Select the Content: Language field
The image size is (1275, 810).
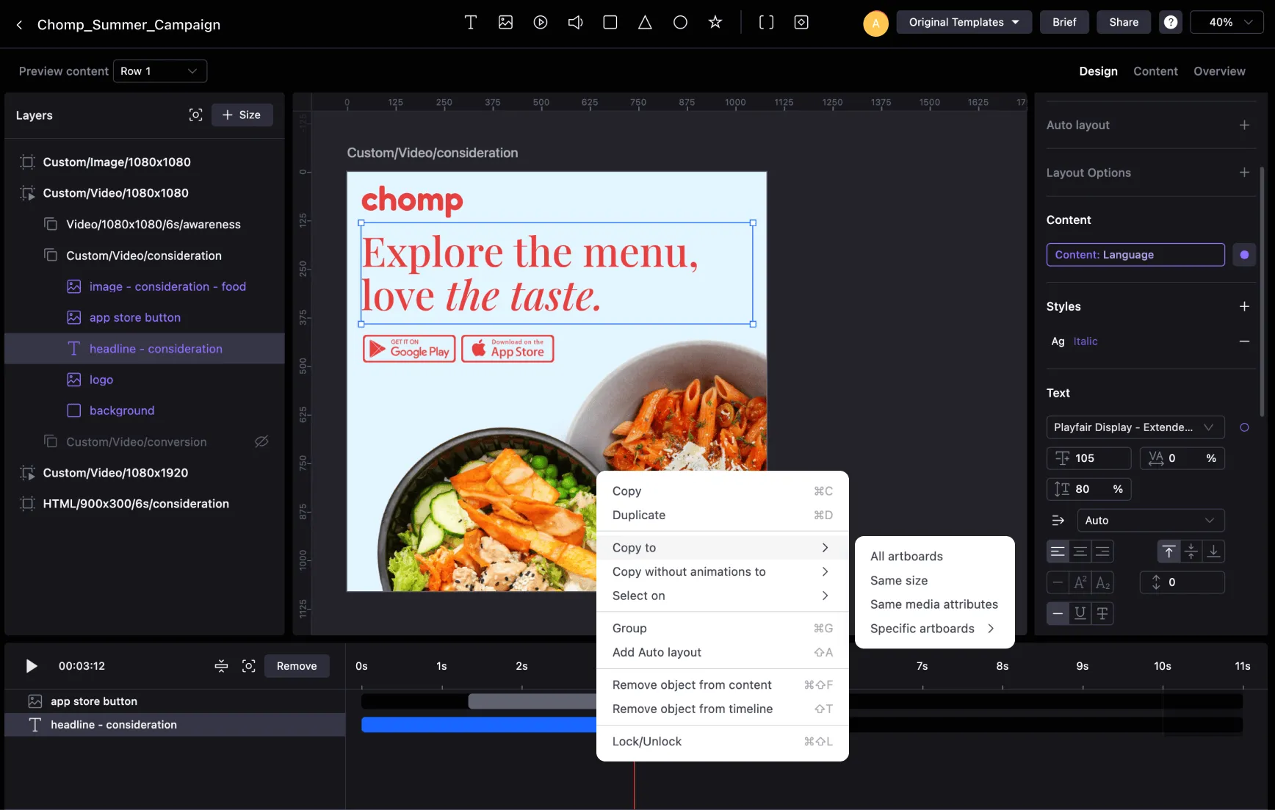1135,255
